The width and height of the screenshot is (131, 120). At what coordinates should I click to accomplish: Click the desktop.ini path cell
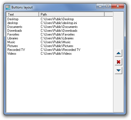click(x=59, y=23)
